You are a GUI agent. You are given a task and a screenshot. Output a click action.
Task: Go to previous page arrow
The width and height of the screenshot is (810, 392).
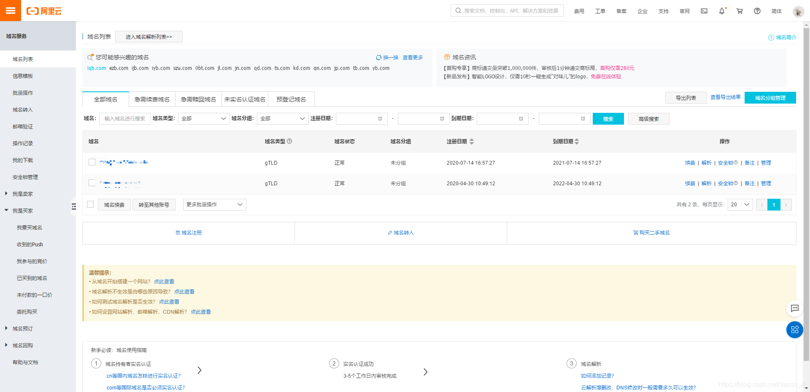coord(762,205)
